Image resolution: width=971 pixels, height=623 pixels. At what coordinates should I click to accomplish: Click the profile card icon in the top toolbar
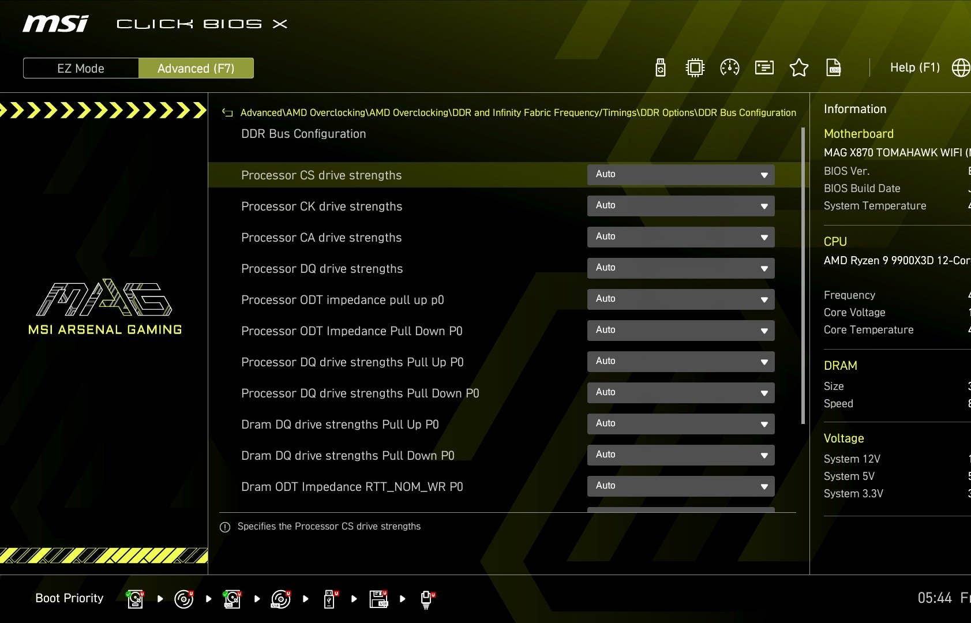tap(764, 67)
